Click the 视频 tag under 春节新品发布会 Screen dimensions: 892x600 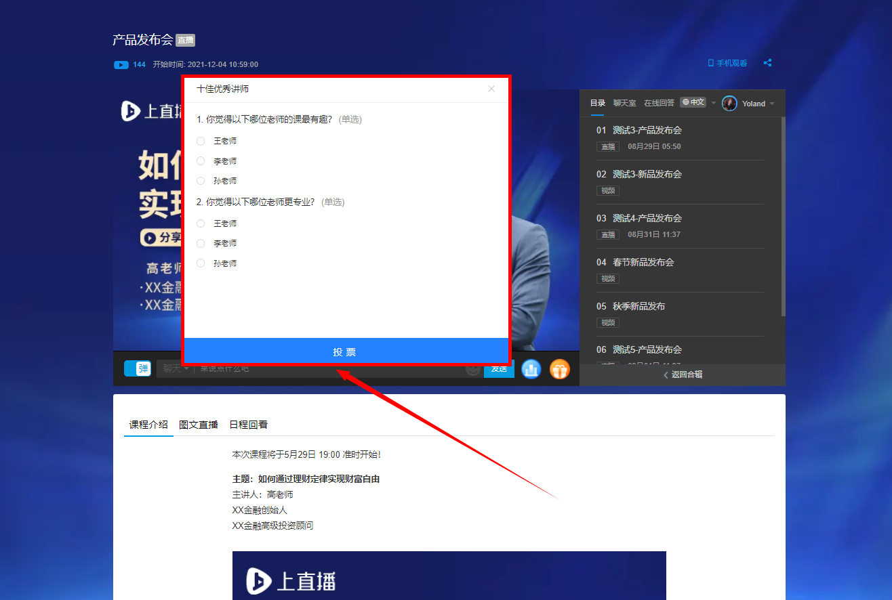(608, 278)
